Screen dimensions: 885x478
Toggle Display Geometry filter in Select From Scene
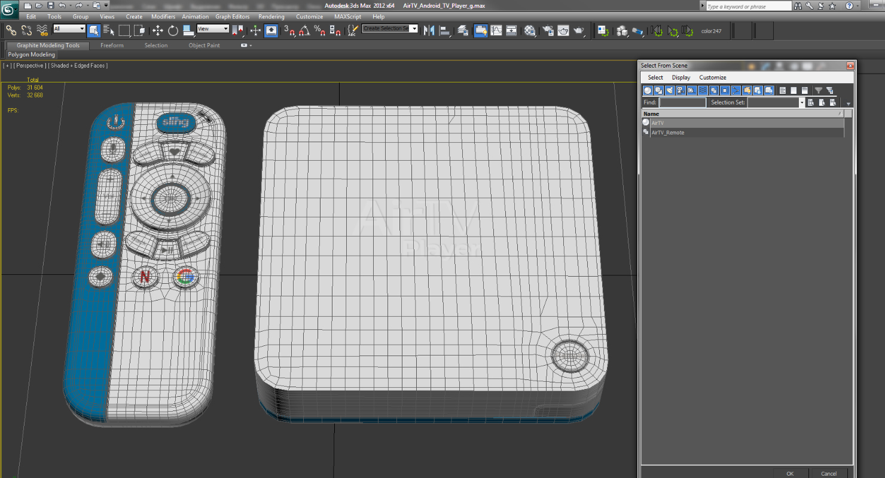(x=648, y=90)
